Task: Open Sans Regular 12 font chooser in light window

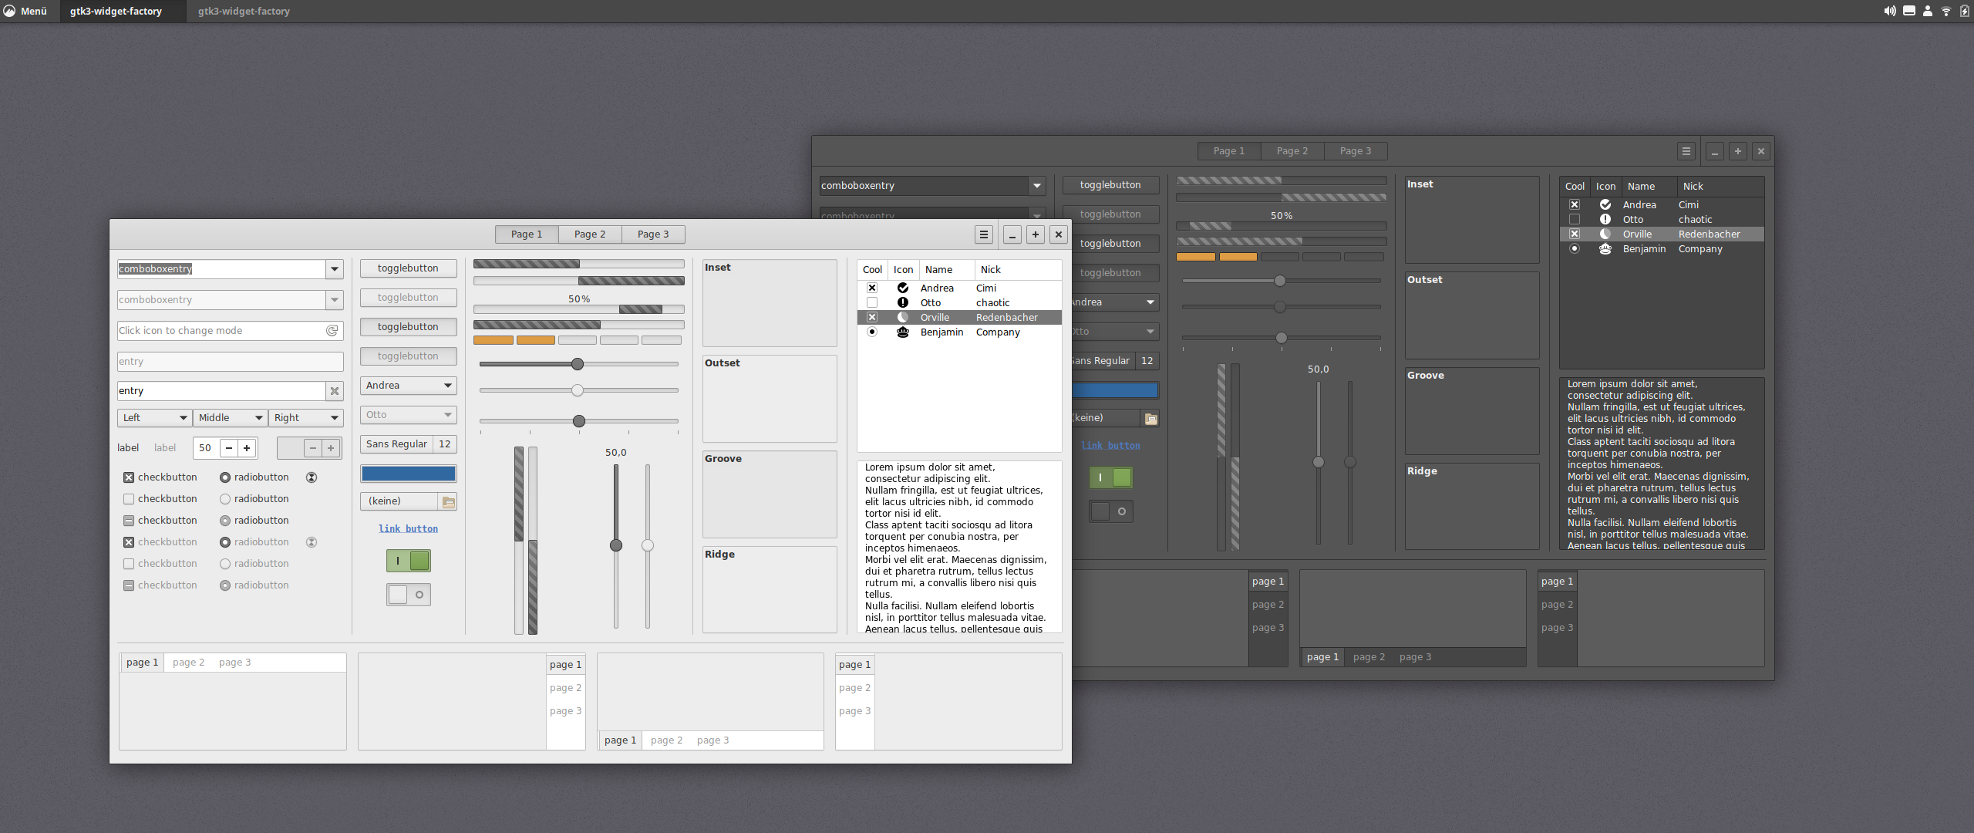Action: tap(409, 444)
